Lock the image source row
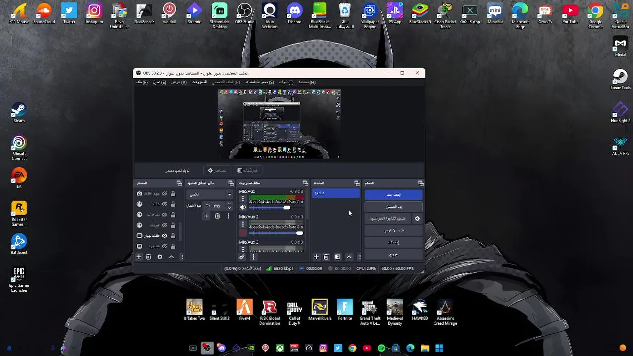633x356 pixels. tap(173, 246)
